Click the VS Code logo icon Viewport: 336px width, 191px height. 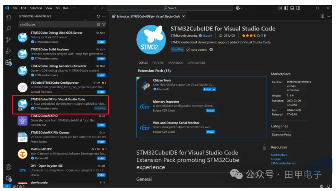click(x=7, y=8)
